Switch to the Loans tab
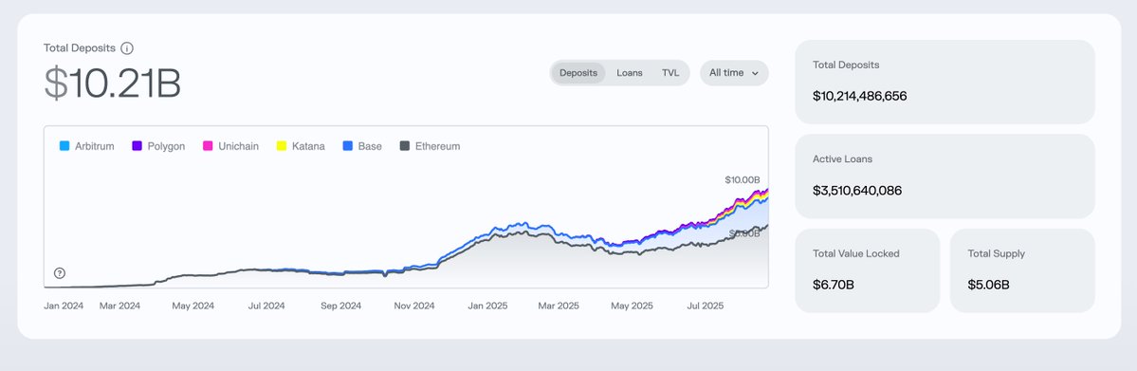This screenshot has height=371, width=1137. click(630, 73)
